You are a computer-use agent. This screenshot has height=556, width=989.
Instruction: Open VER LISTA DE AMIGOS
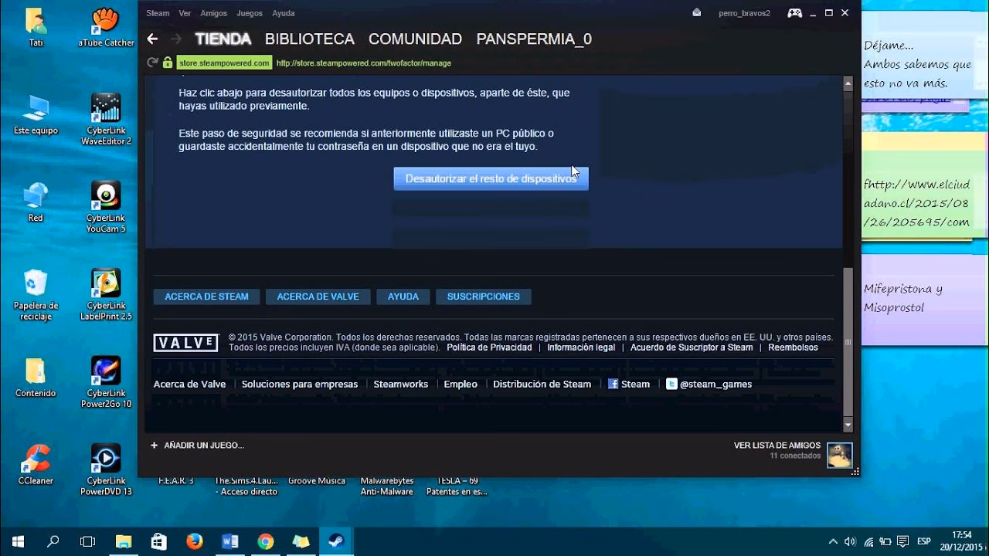click(777, 446)
